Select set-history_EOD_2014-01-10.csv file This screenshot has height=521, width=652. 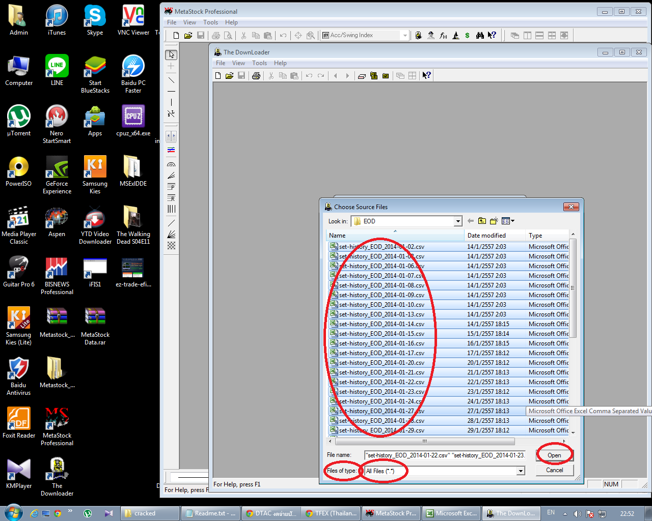(x=382, y=305)
